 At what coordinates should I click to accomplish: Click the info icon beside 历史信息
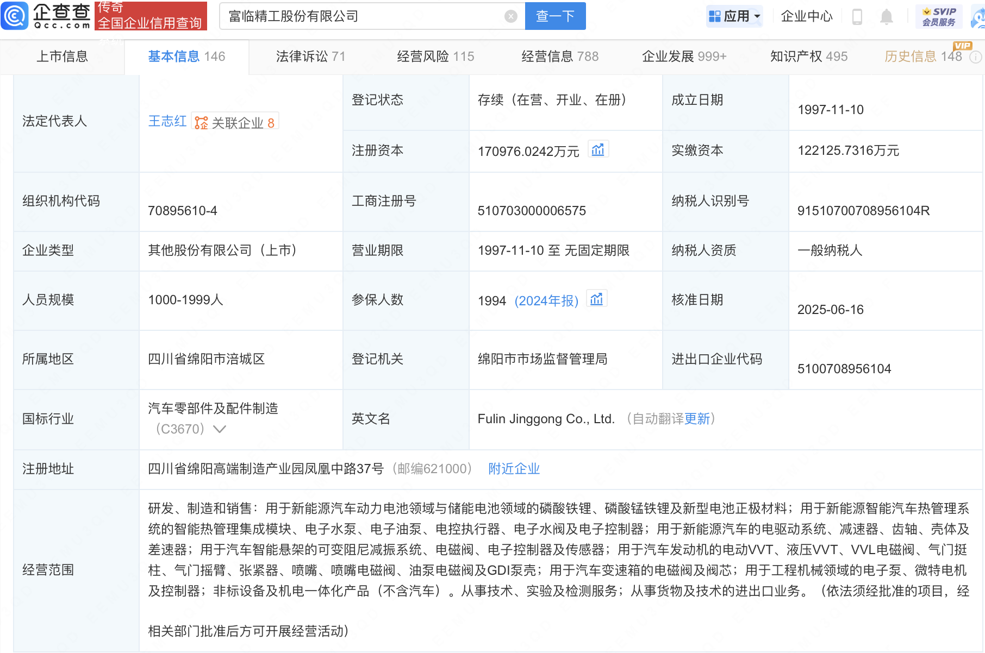976,57
